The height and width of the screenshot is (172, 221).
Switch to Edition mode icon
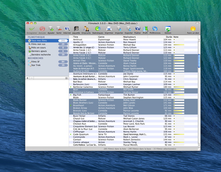tap(168, 29)
